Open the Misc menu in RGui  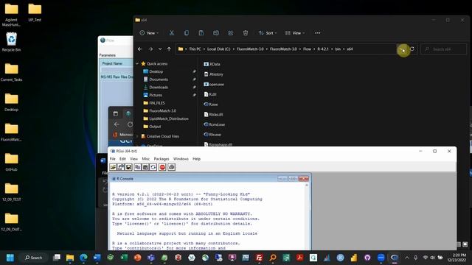(146, 159)
